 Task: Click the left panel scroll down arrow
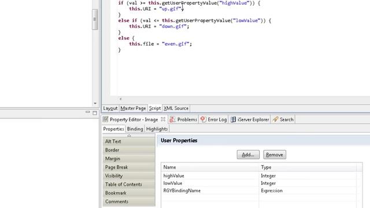pos(95,103)
